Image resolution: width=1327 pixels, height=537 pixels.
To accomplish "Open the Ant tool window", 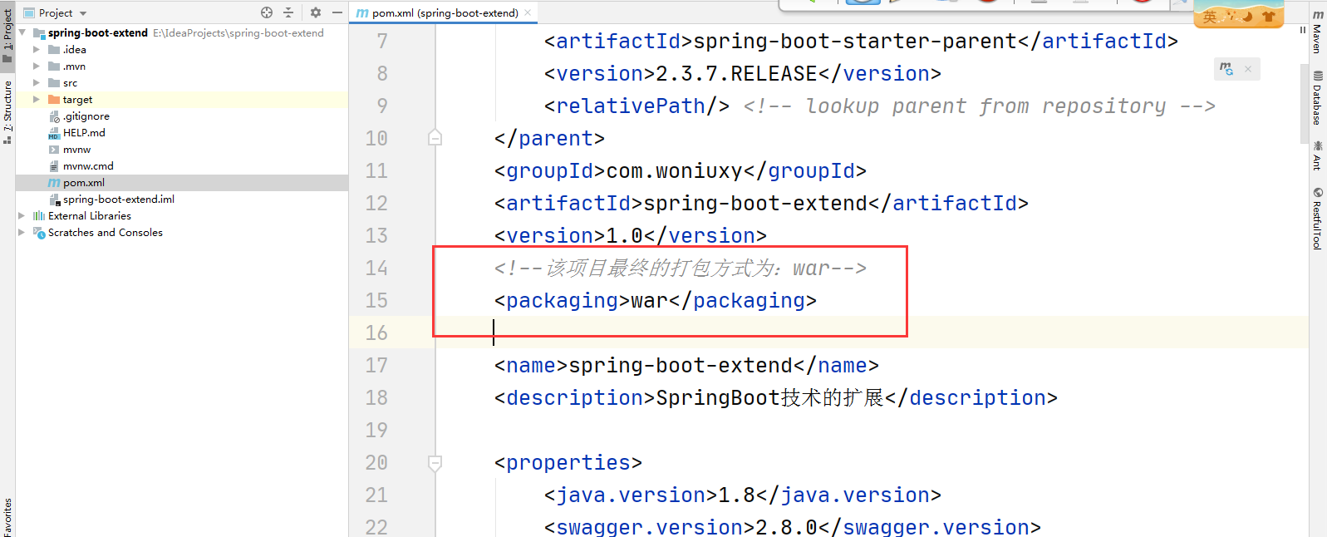I will (1318, 155).
